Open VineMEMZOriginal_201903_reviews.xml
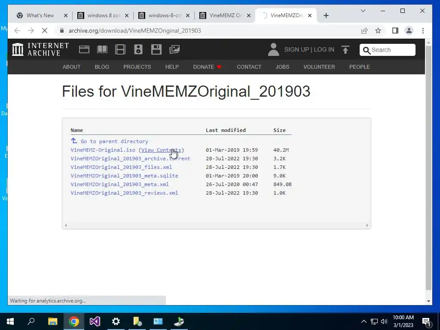The height and width of the screenshot is (330, 440). pyautogui.click(x=124, y=193)
